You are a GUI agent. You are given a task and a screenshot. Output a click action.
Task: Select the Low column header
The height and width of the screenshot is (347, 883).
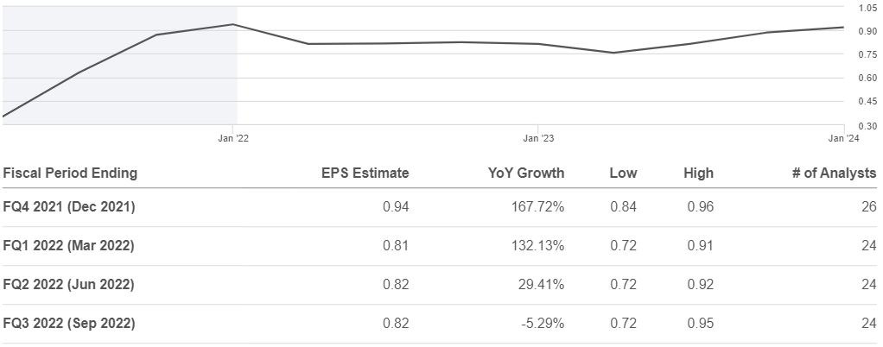623,173
